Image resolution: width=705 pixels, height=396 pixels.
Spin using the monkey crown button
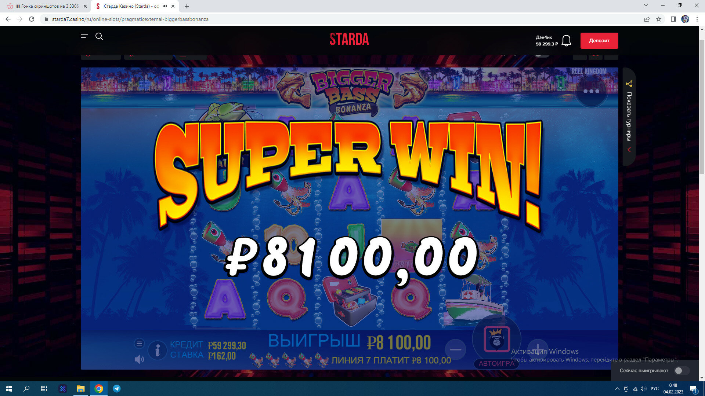497,339
